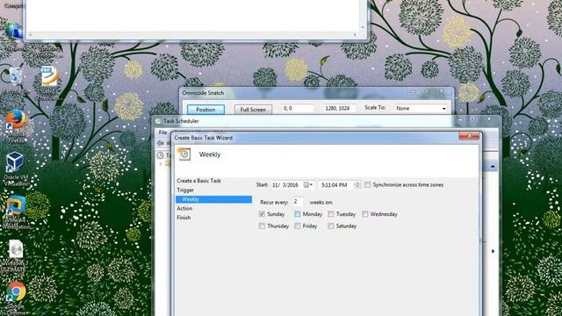This screenshot has width=562, height=316.
Task: Click the right arrow in Task Scheduler Actions pane
Action: point(493,251)
